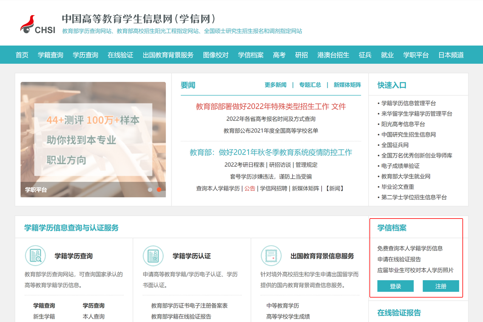The image size is (483, 322).
Task: Open 教育部学历证书电子注册备案表 link
Action: 190,306
